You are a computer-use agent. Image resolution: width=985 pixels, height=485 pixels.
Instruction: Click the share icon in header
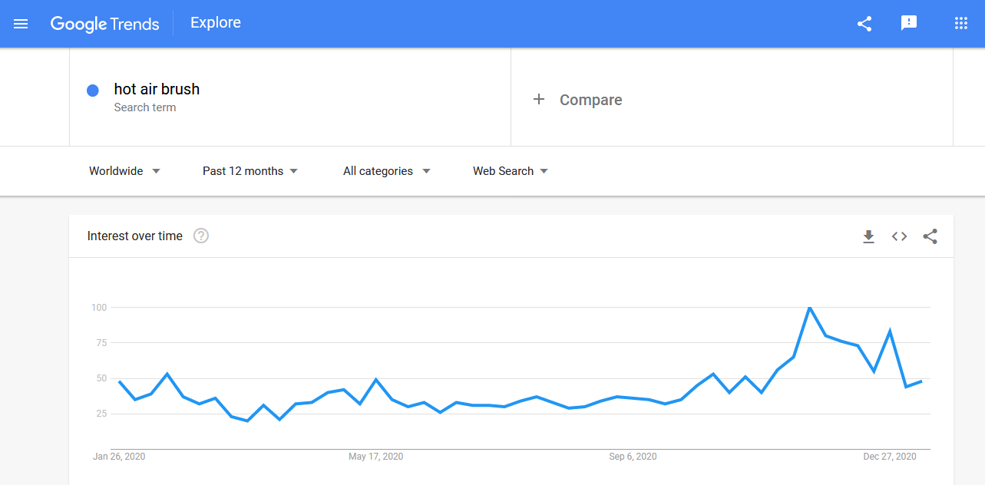coord(864,24)
